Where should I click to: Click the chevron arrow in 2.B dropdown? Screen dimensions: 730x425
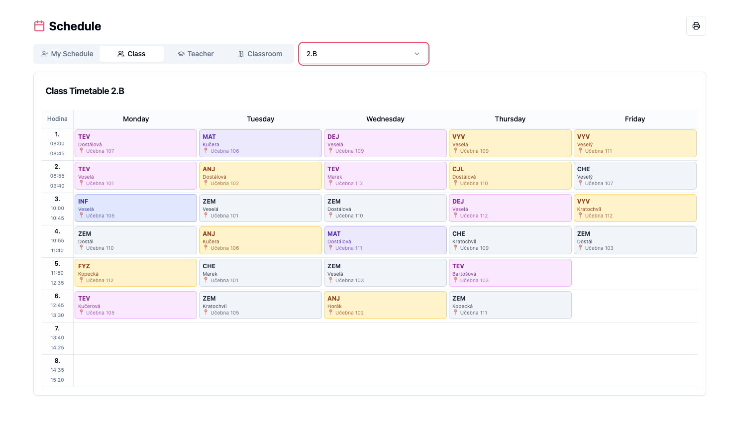[x=417, y=54]
